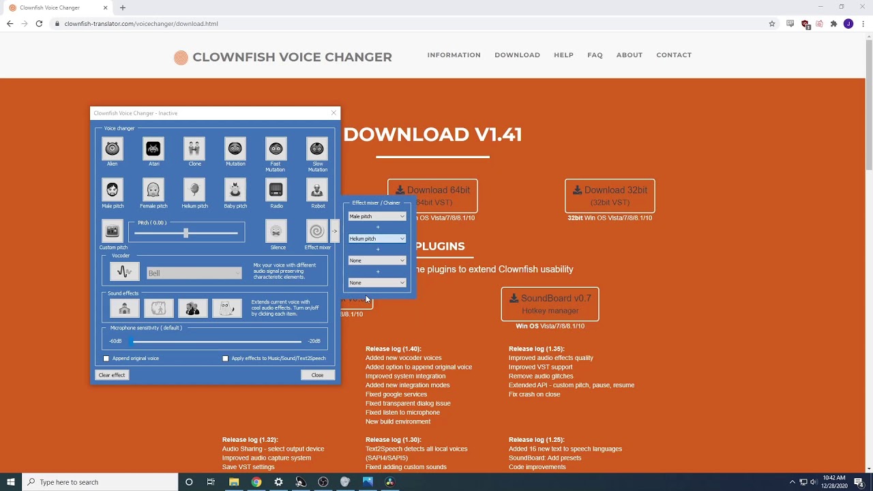The image size is (873, 491).
Task: Click the Windows taskbar search box
Action: (x=100, y=482)
